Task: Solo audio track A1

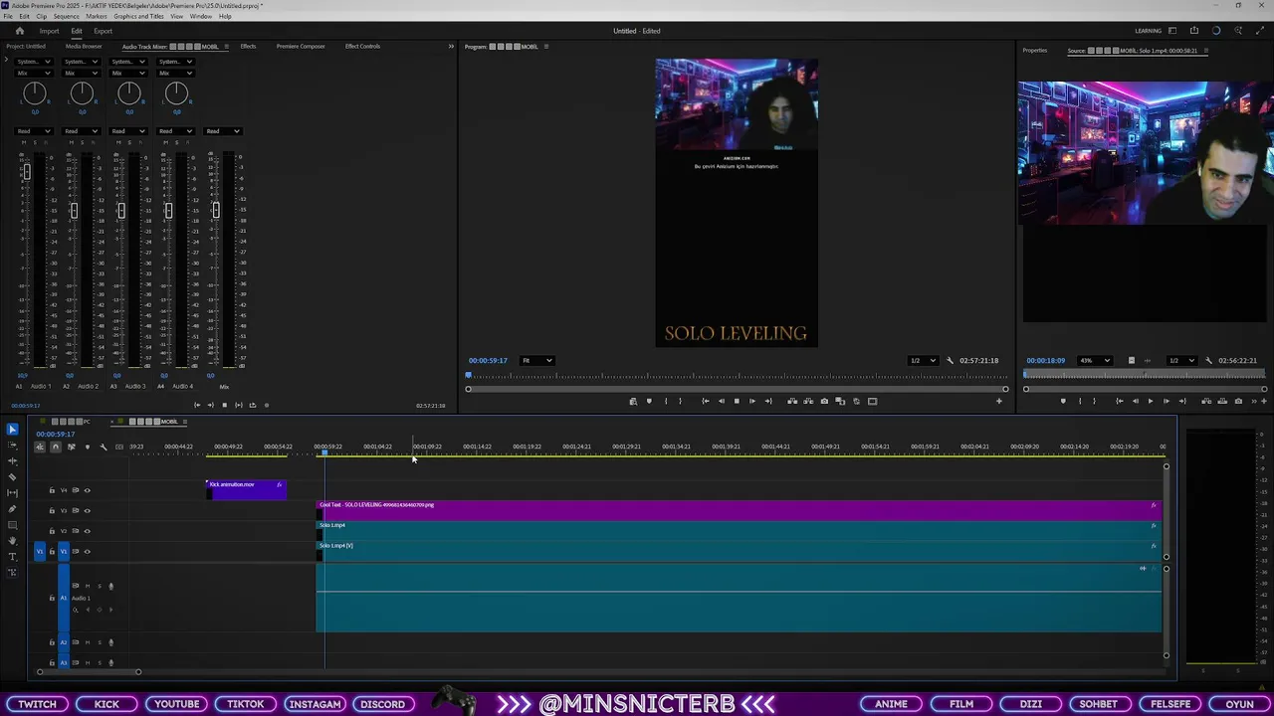Action: pos(100,586)
